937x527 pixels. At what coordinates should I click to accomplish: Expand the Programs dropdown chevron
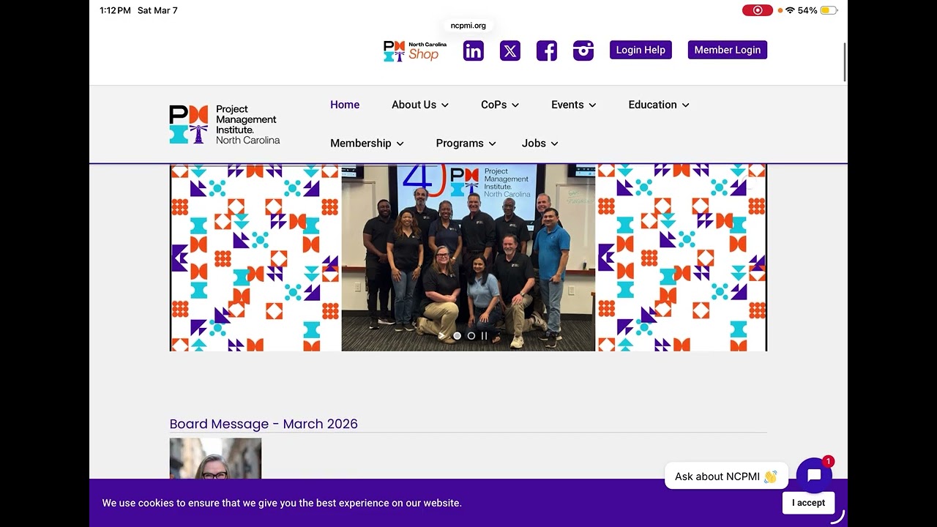[x=493, y=144]
